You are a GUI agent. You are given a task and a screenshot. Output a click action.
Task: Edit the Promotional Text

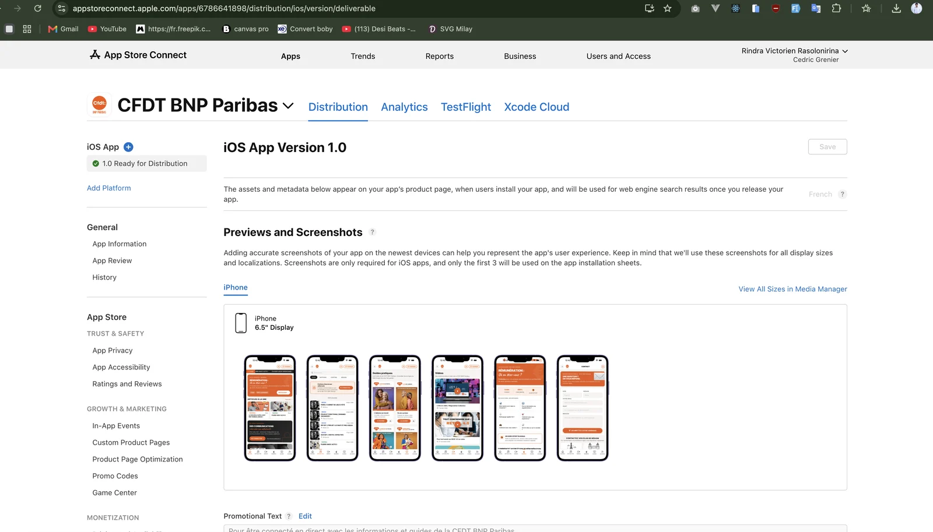(305, 516)
